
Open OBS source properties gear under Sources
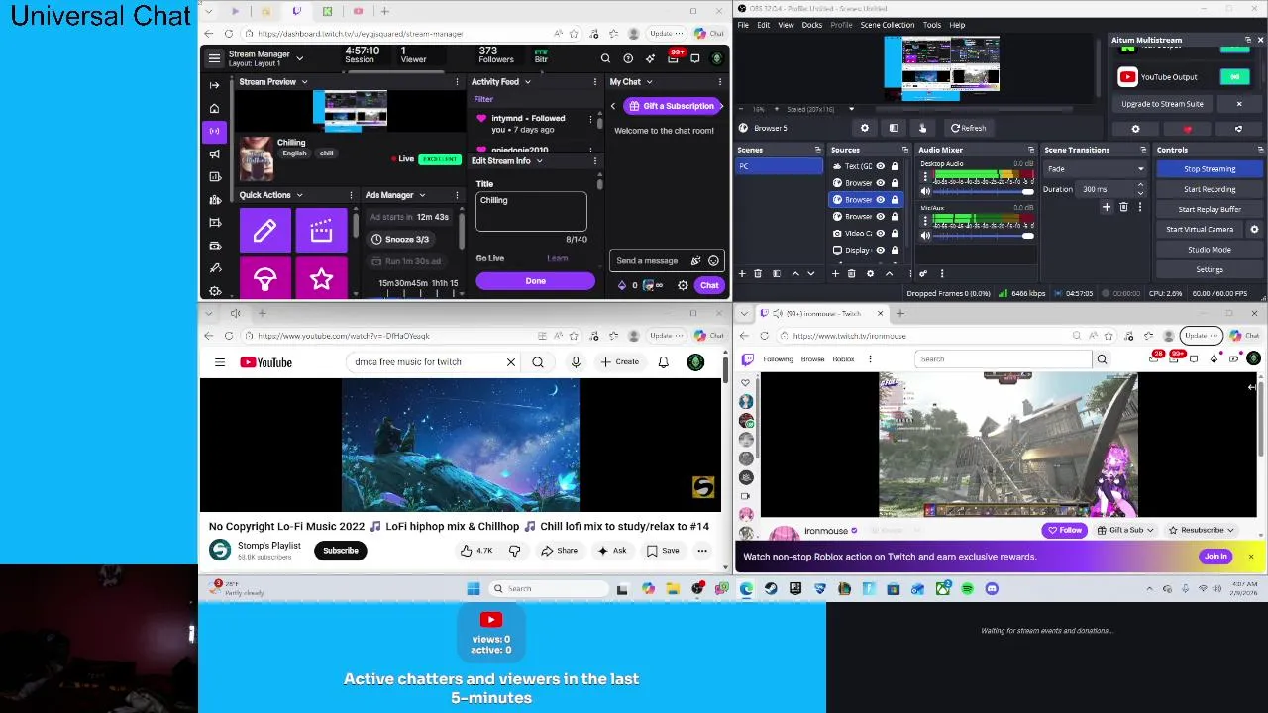pyautogui.click(x=870, y=273)
